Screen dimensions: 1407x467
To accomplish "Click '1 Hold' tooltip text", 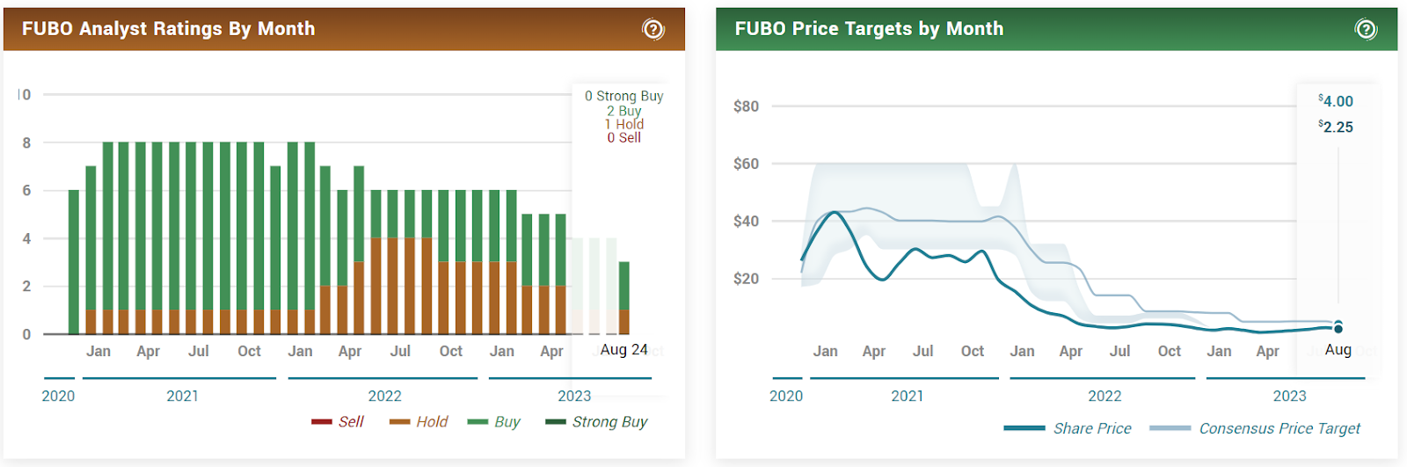I will [624, 124].
